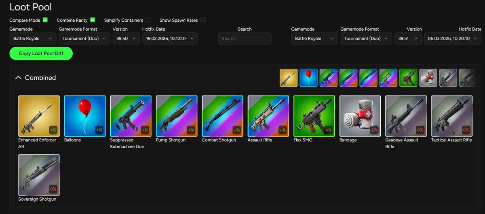Image resolution: width=485 pixels, height=214 pixels.
Task: Focus the Search input field
Action: (x=245, y=38)
